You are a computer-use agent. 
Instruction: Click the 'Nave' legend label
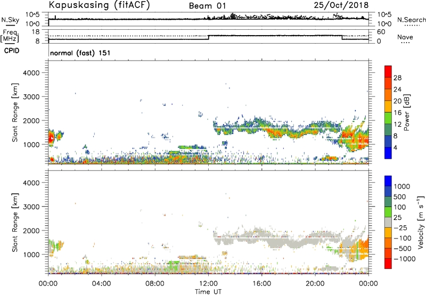pos(405,37)
